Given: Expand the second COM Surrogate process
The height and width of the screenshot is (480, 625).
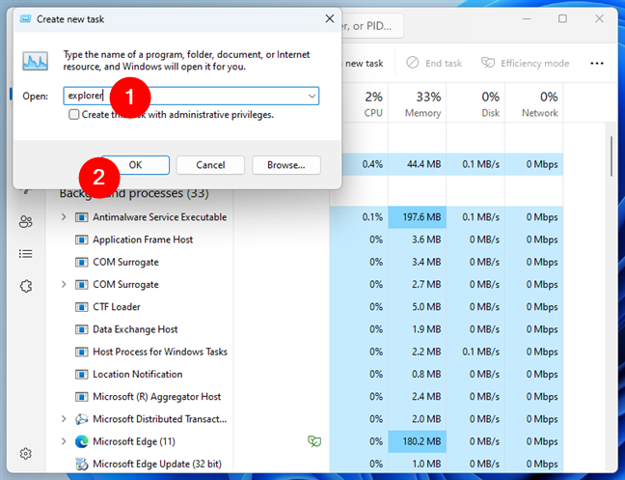Looking at the screenshot, I should 64,285.
